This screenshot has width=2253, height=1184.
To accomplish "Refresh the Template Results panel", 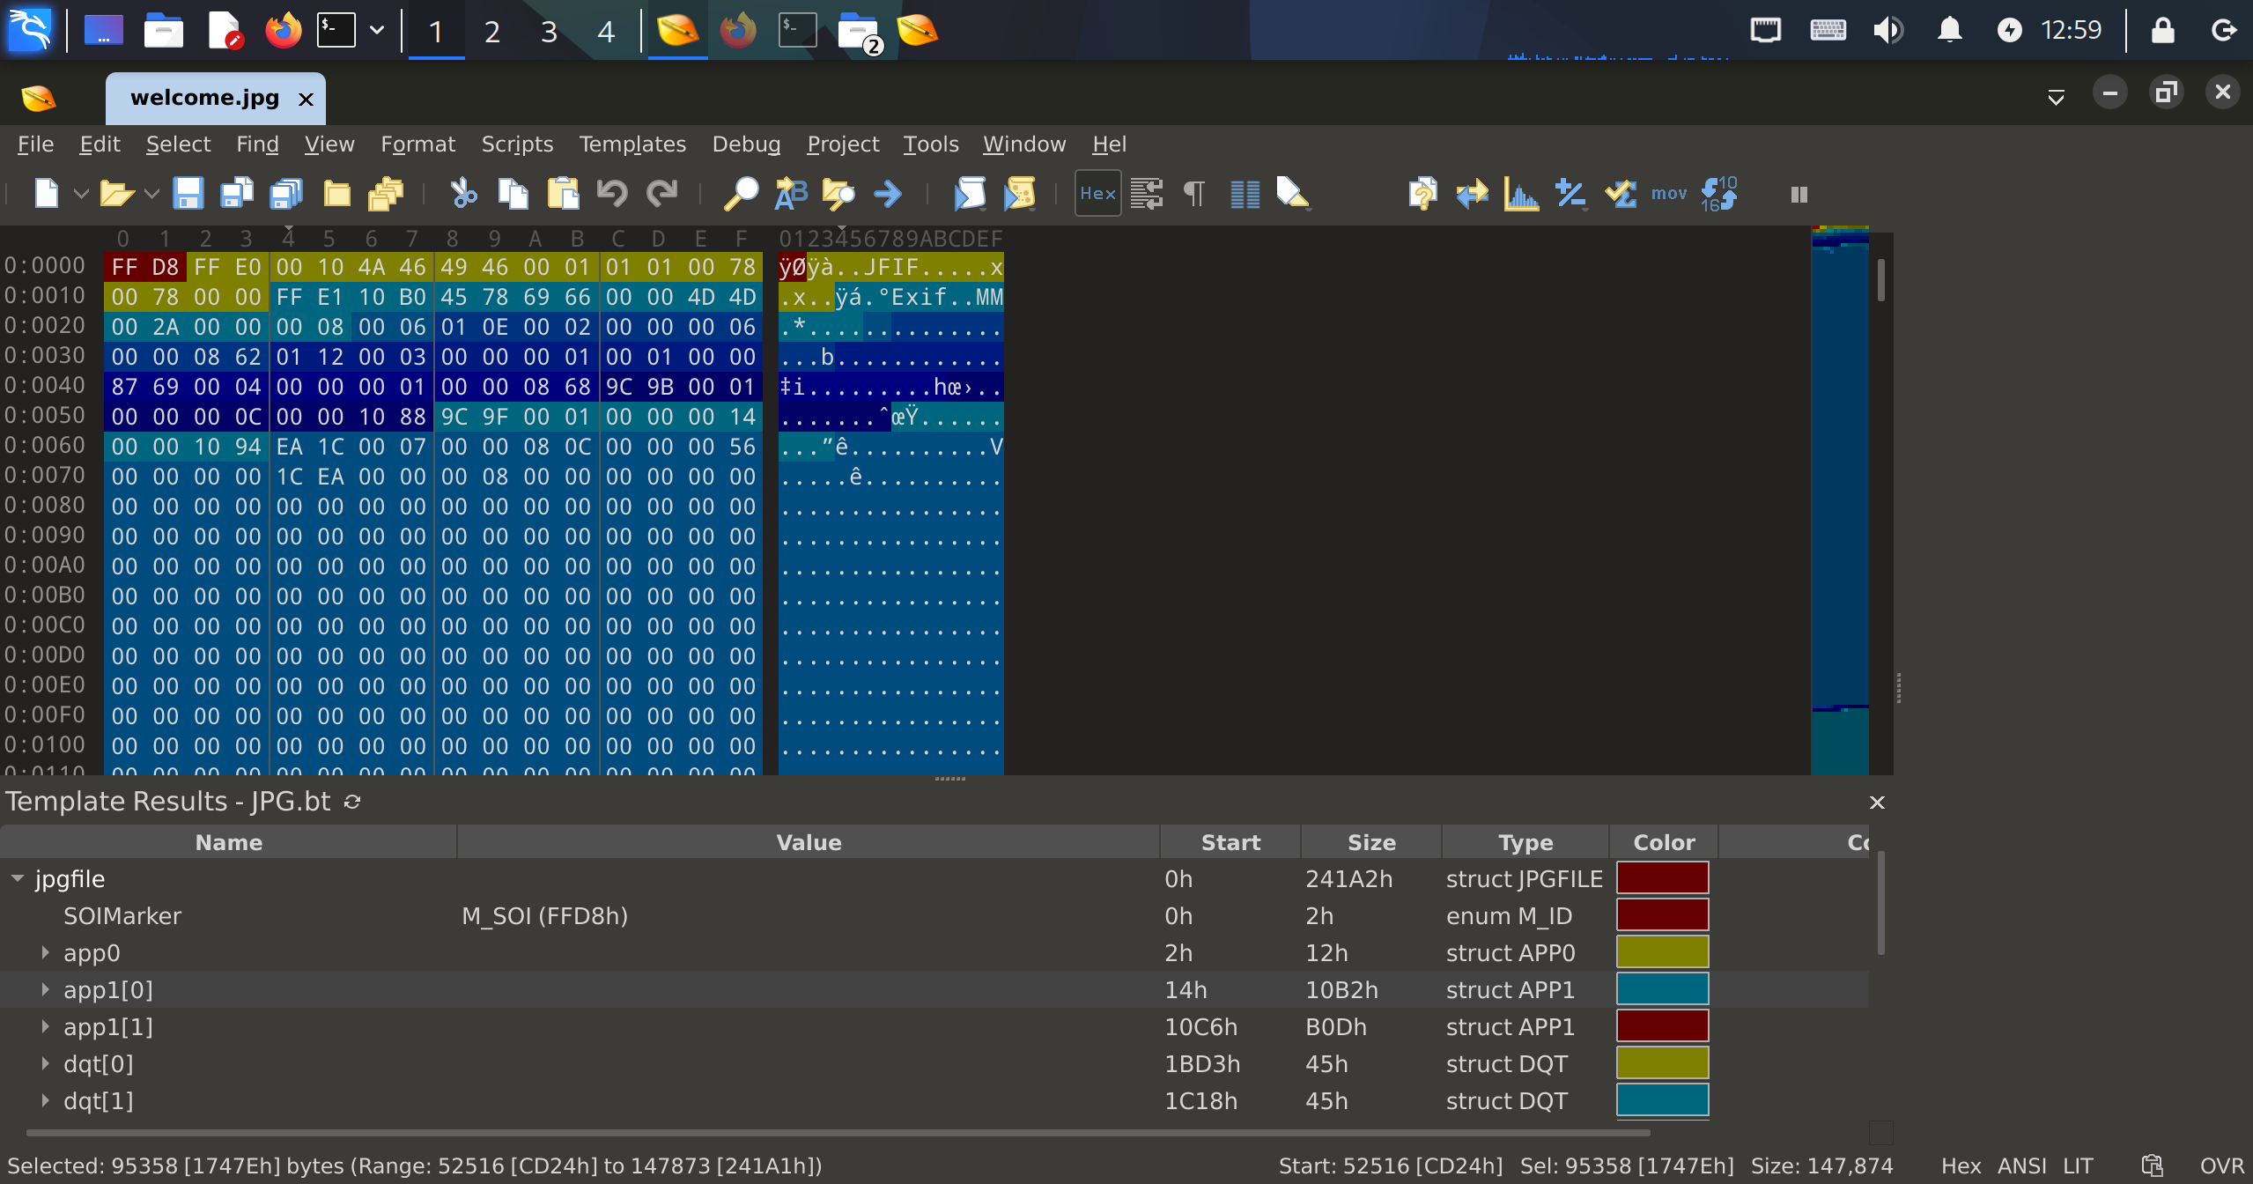I will tap(352, 802).
